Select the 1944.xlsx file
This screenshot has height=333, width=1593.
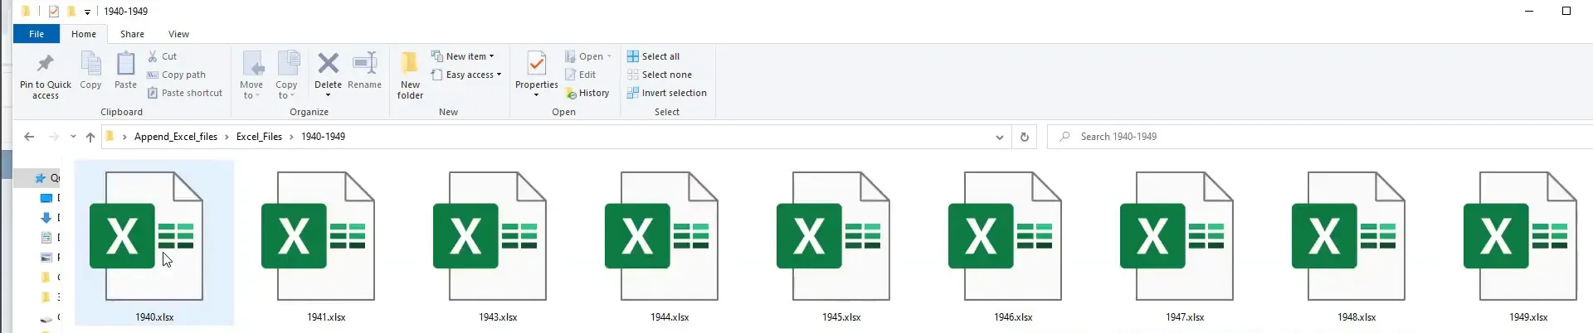[670, 244]
